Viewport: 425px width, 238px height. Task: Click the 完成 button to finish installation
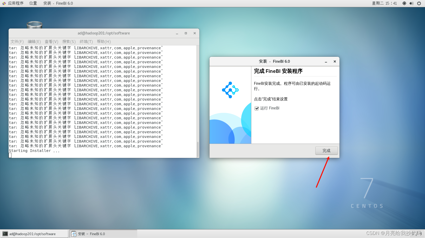pyautogui.click(x=326, y=151)
